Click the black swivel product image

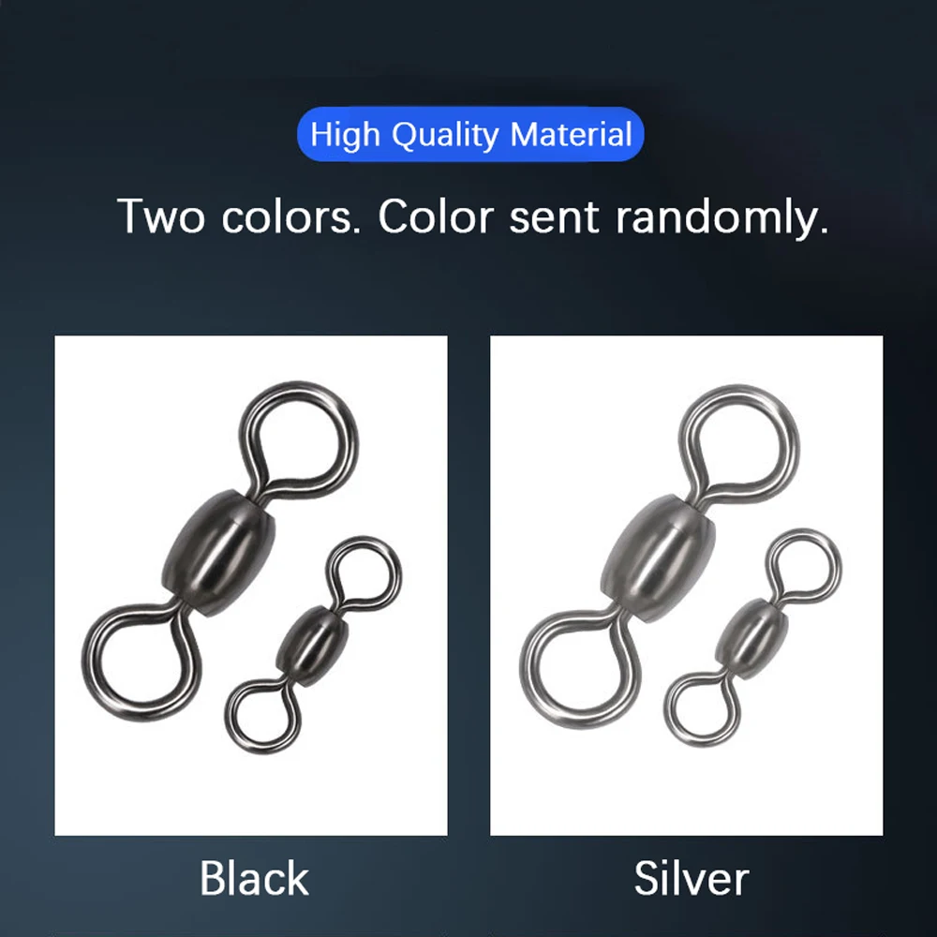pyautogui.click(x=251, y=586)
